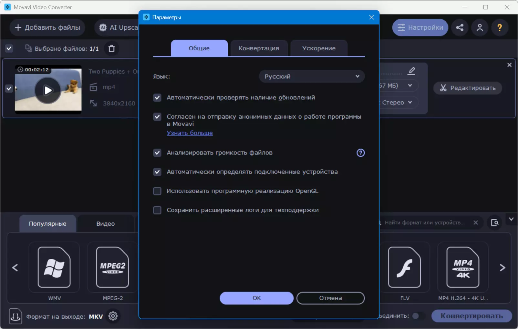Click the format search input field
The width and height of the screenshot is (518, 329).
click(x=425, y=223)
